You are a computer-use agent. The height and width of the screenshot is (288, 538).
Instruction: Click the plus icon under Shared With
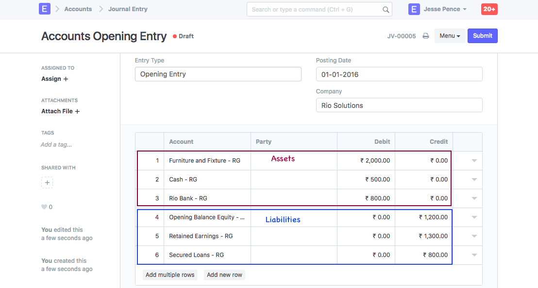(x=47, y=182)
